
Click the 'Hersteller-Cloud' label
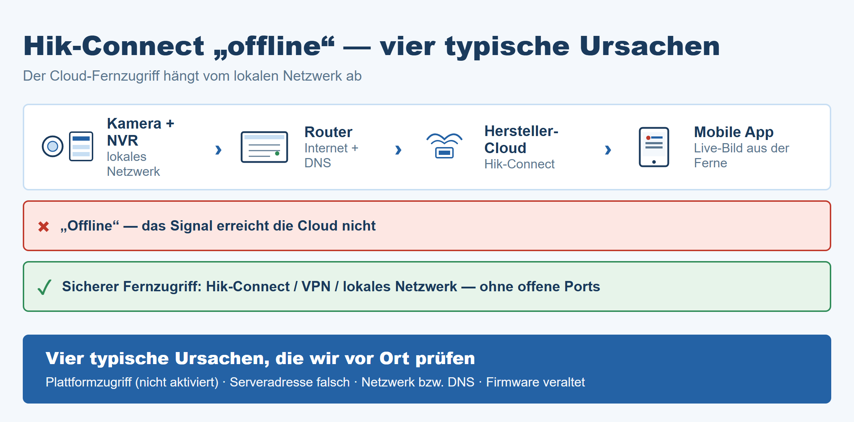click(521, 139)
